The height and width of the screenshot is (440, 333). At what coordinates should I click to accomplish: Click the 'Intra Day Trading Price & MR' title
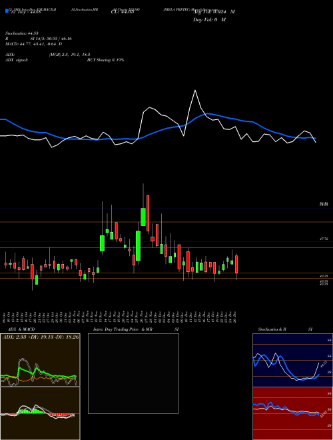(123, 329)
